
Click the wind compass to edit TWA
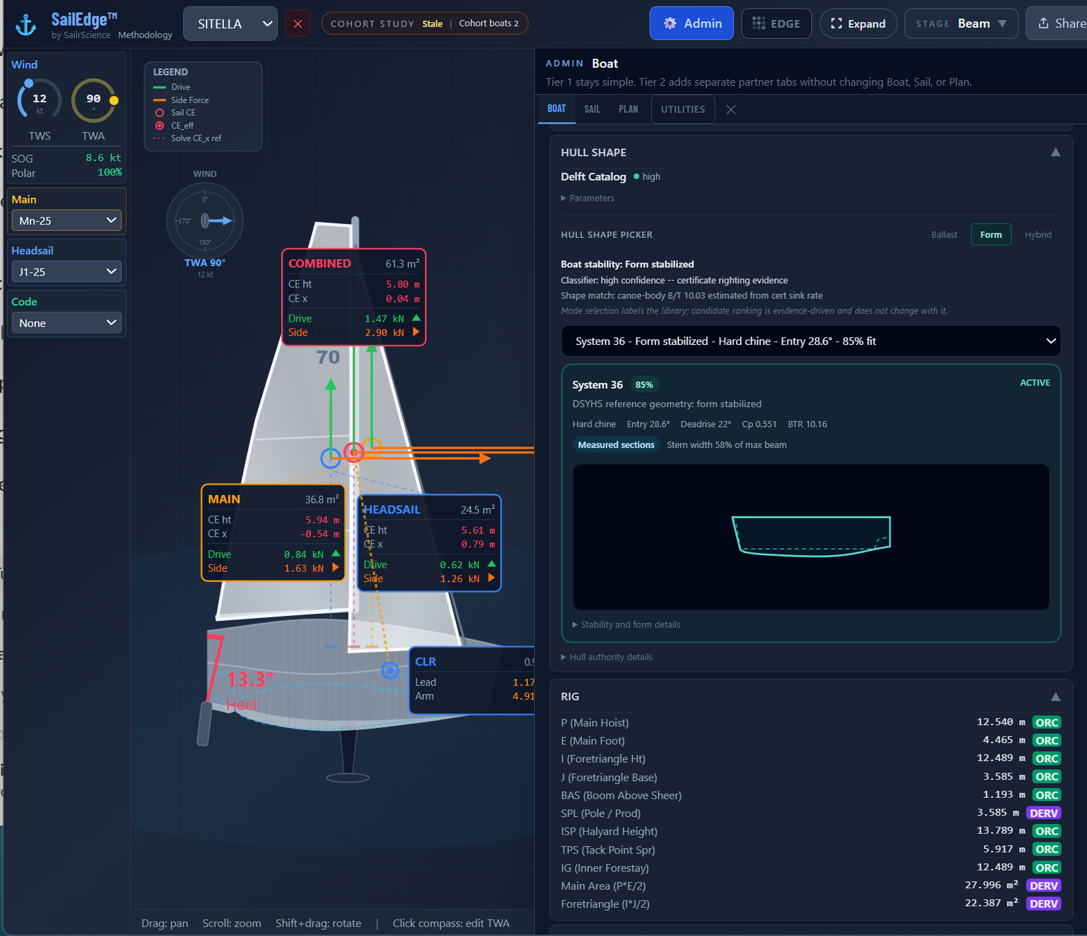[x=205, y=221]
